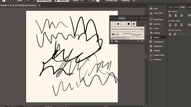Switch to the Align tab

183,7
